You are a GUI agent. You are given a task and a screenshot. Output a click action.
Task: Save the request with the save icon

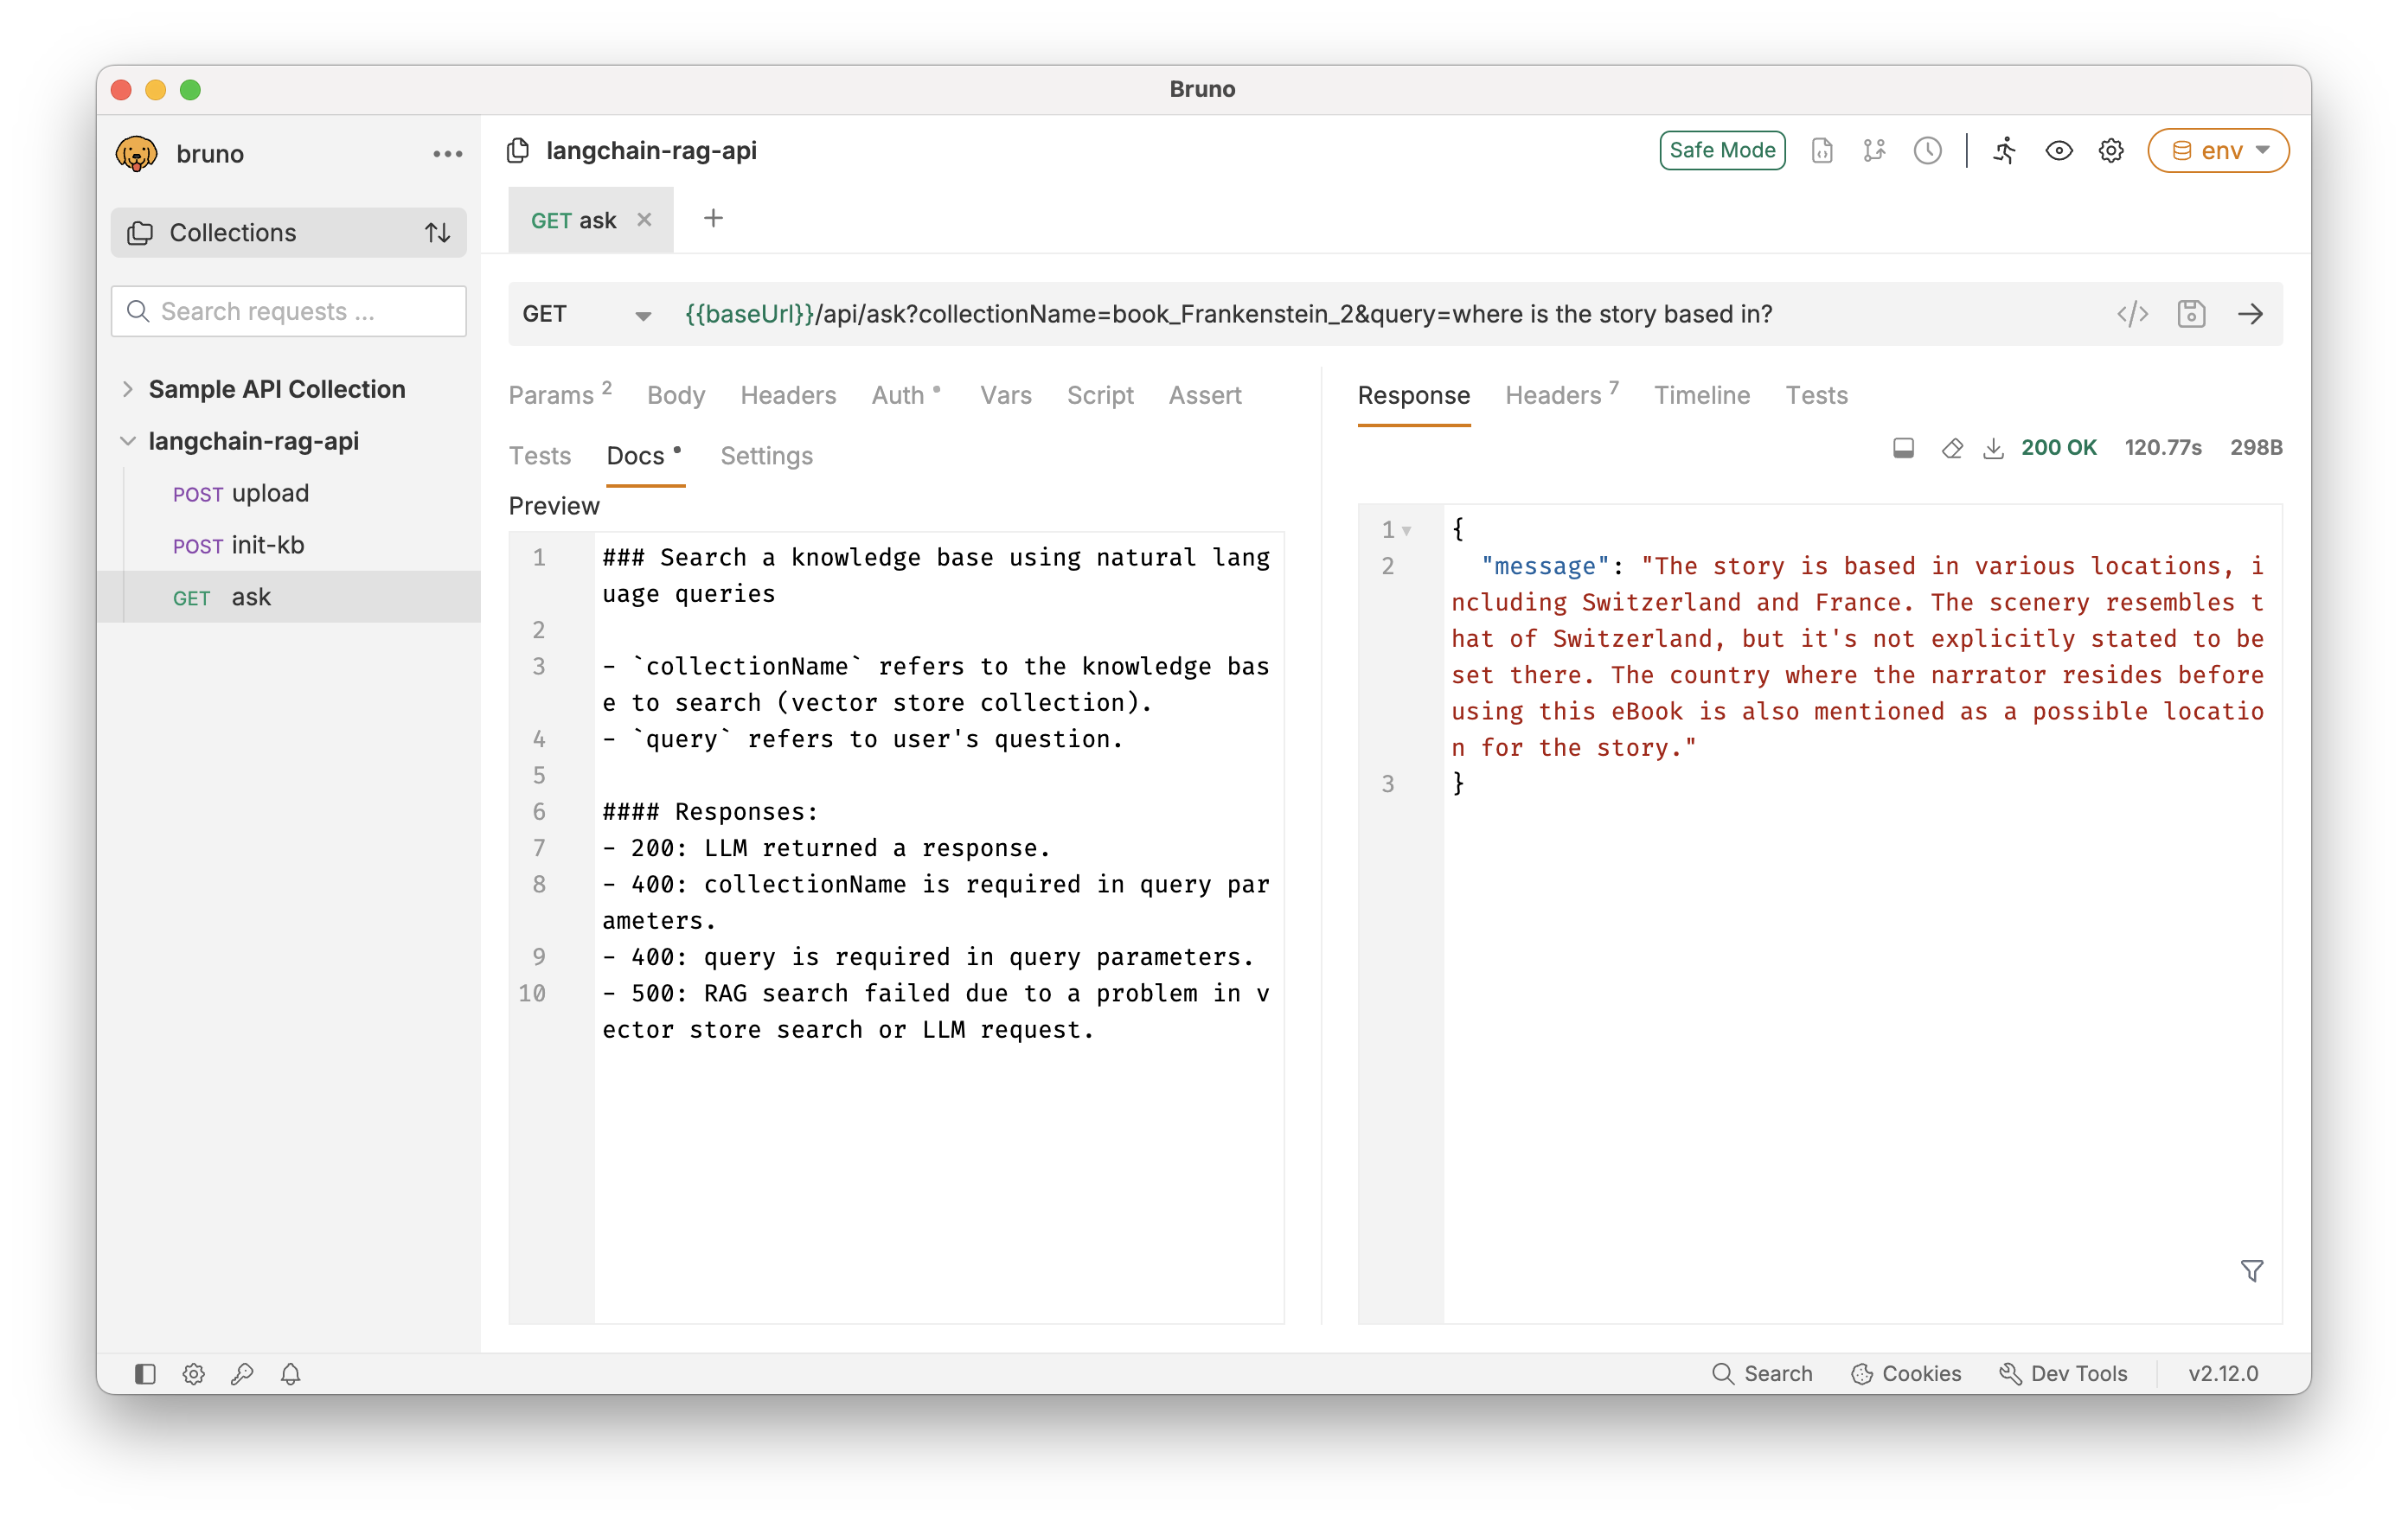click(2192, 313)
